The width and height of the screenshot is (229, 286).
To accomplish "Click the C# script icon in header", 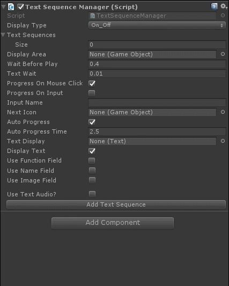I will (x=11, y=7).
